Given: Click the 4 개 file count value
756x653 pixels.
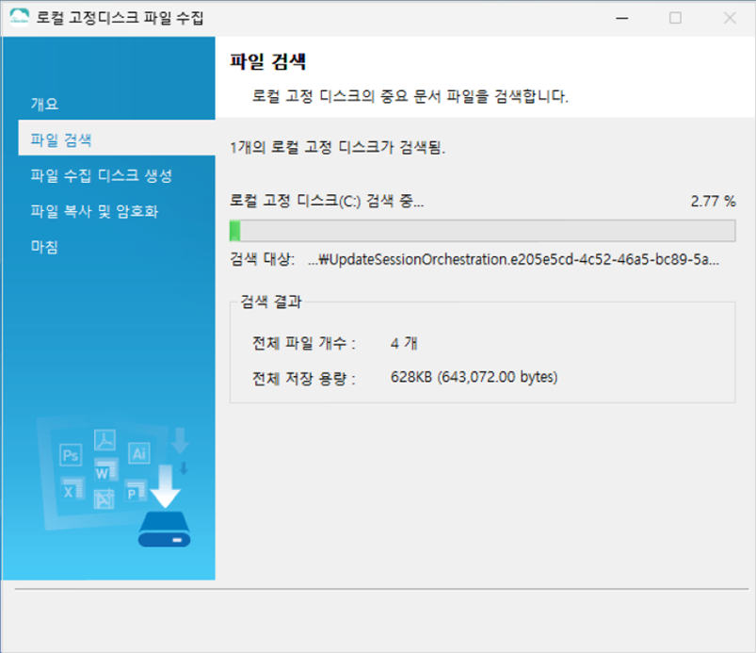Looking at the screenshot, I should [404, 343].
